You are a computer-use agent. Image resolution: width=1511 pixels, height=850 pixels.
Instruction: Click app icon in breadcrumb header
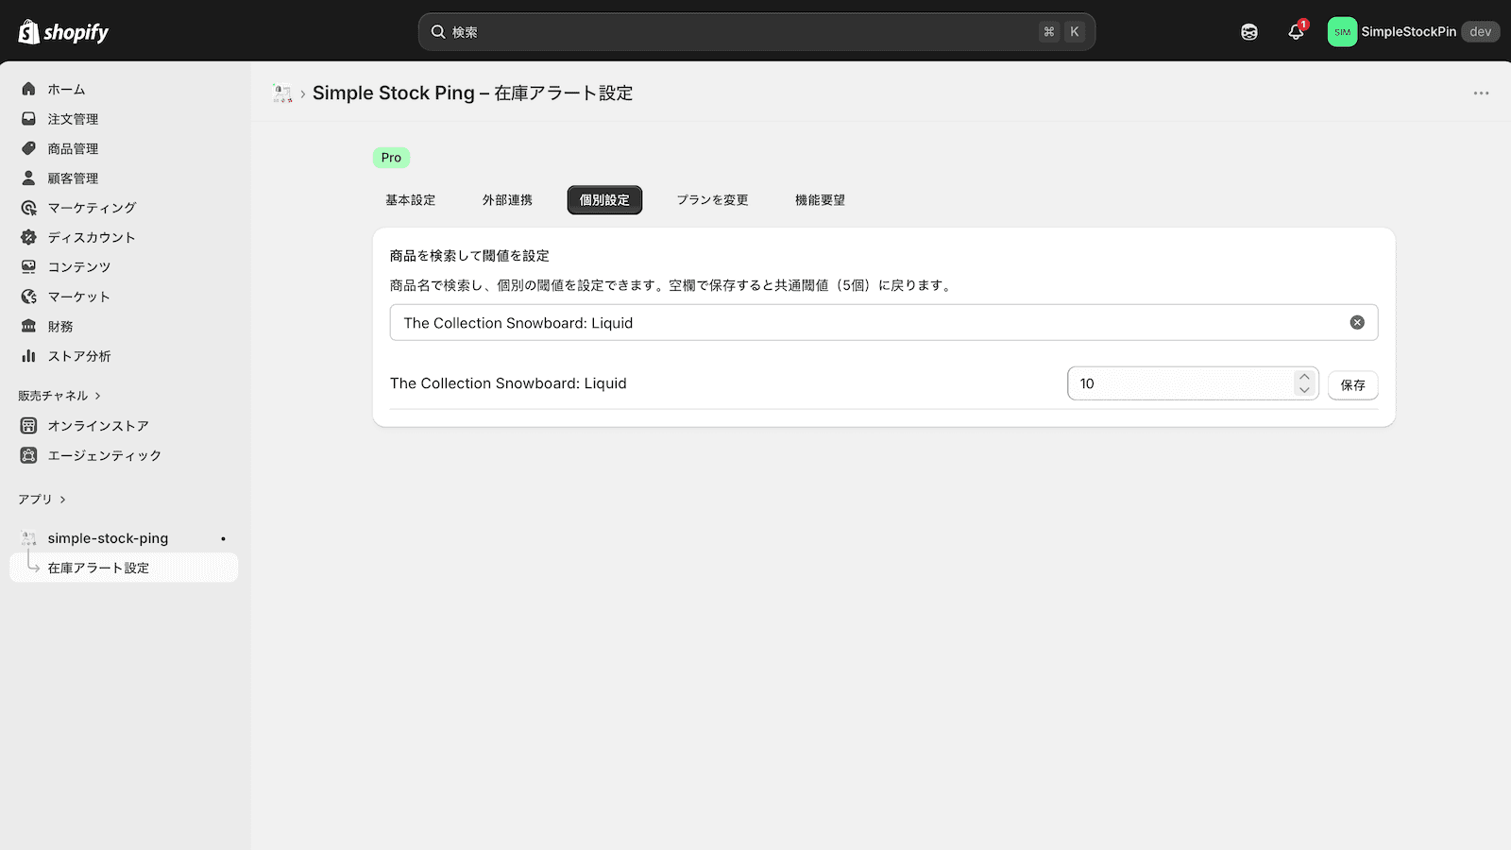[x=282, y=93]
